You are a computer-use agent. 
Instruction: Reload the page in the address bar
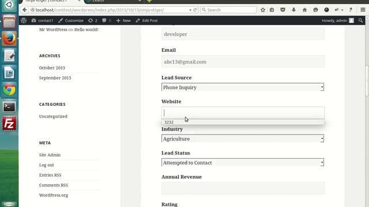coord(195,10)
